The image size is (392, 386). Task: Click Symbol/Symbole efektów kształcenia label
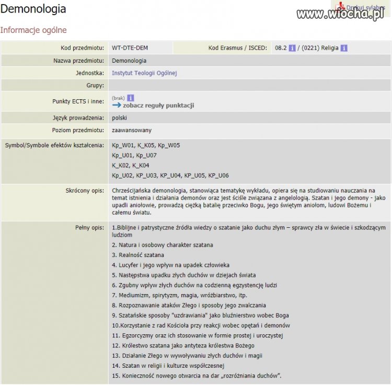click(x=54, y=145)
